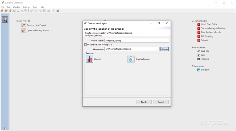Open the Window menu

coord(16,7)
